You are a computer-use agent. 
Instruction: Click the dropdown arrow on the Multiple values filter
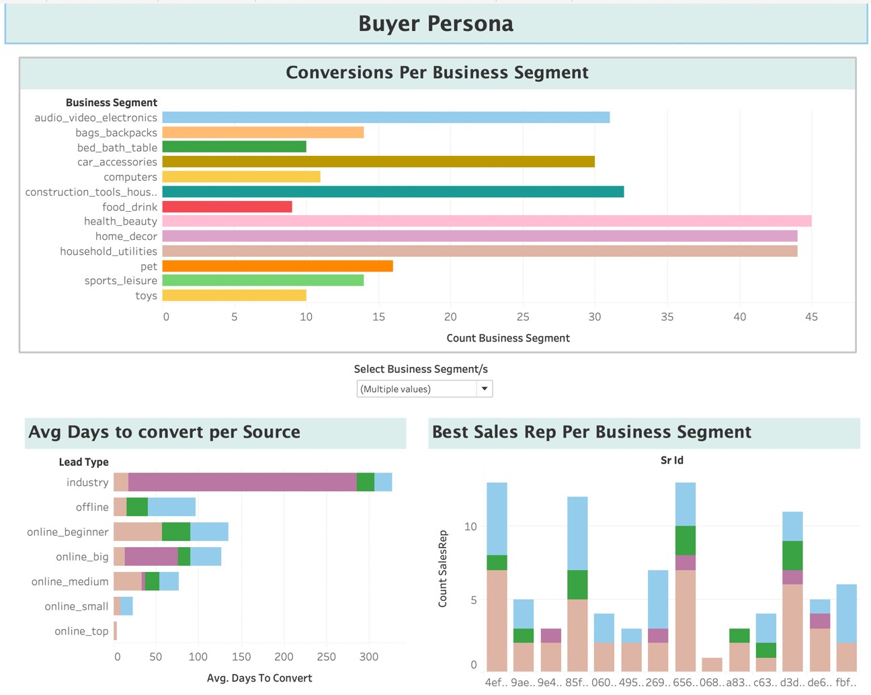click(484, 389)
